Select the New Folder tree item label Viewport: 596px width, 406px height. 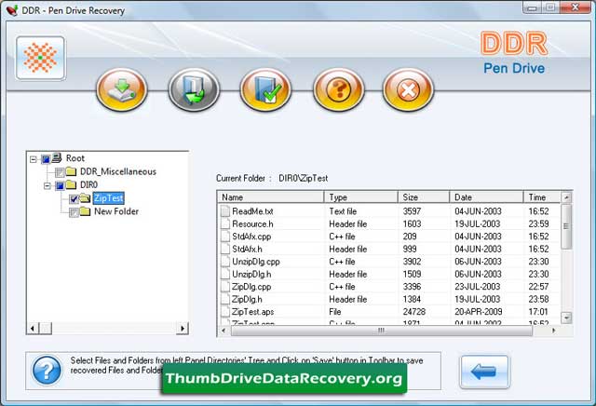click(x=116, y=211)
